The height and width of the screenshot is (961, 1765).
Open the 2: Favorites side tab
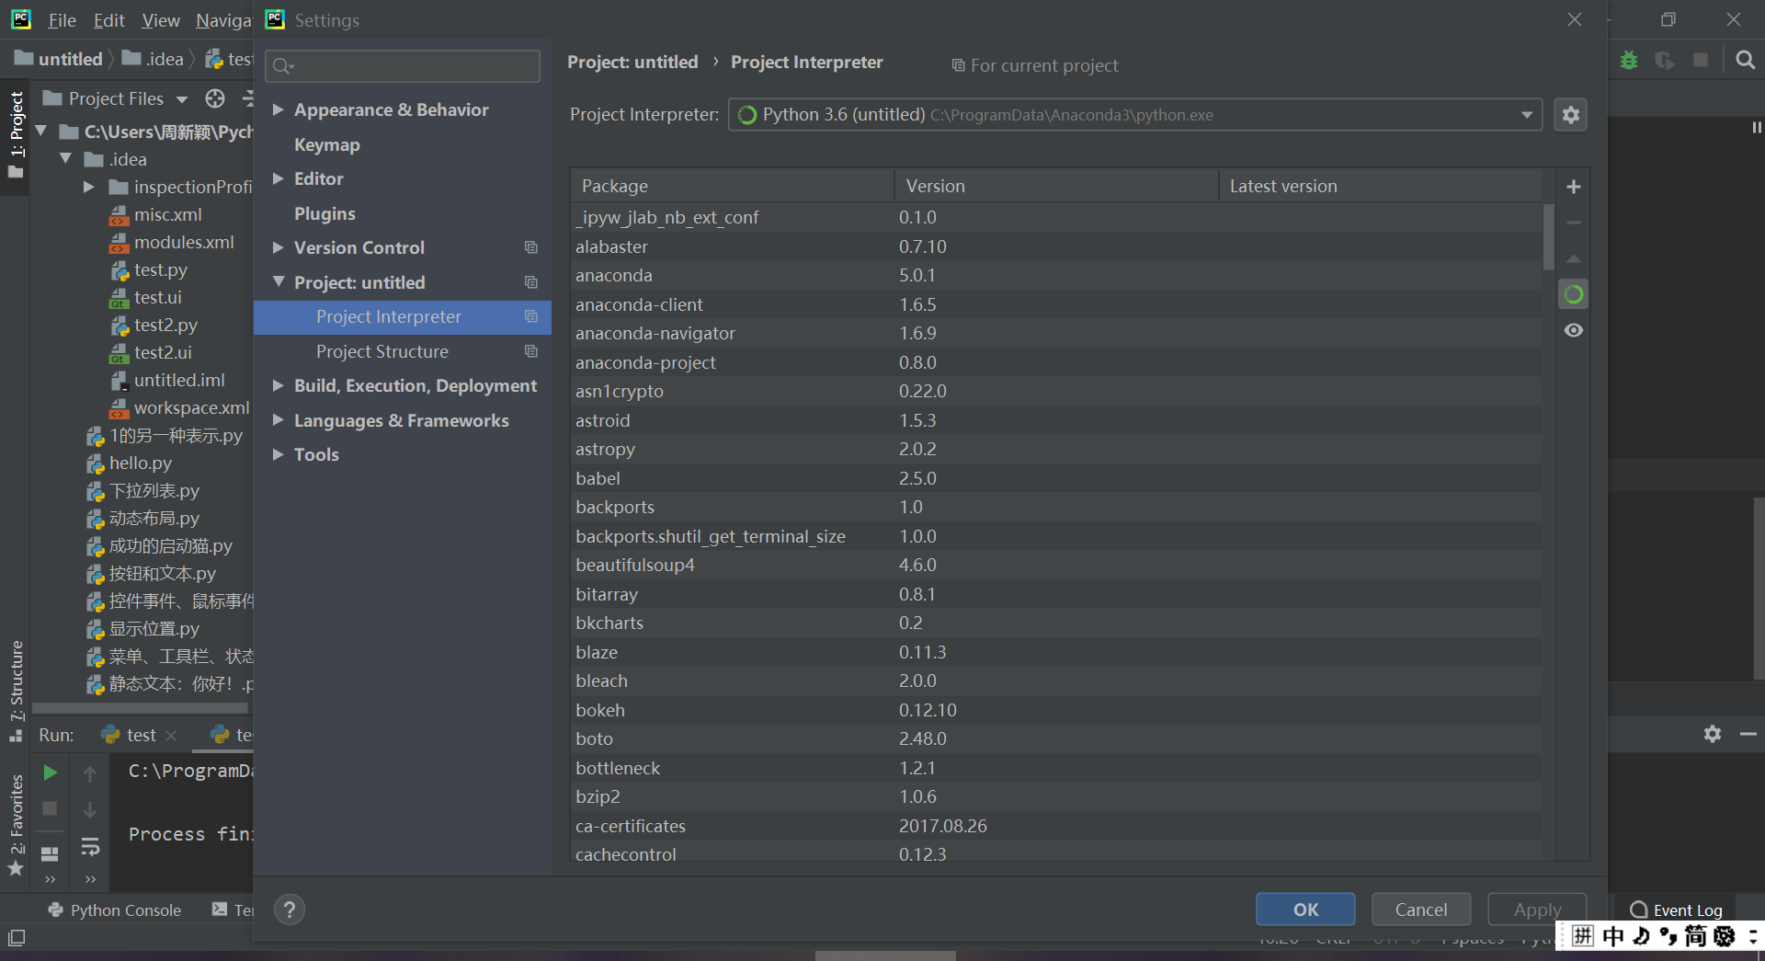point(16,826)
